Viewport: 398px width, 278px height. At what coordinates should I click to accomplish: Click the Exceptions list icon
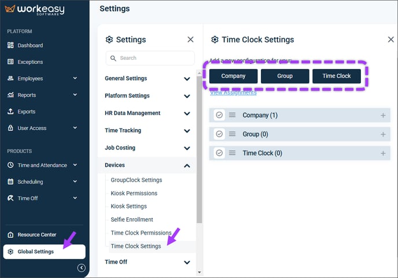[10, 62]
